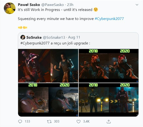
Task: Expand the tweet options chevron menu
Action: (x=137, y=5)
